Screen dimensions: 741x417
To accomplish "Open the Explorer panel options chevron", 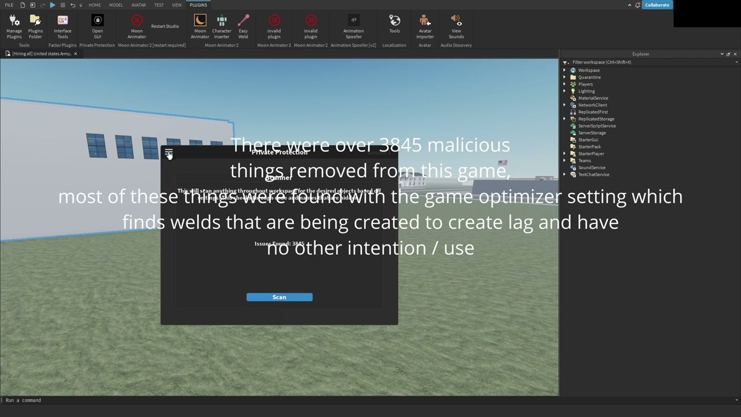I will (x=722, y=54).
